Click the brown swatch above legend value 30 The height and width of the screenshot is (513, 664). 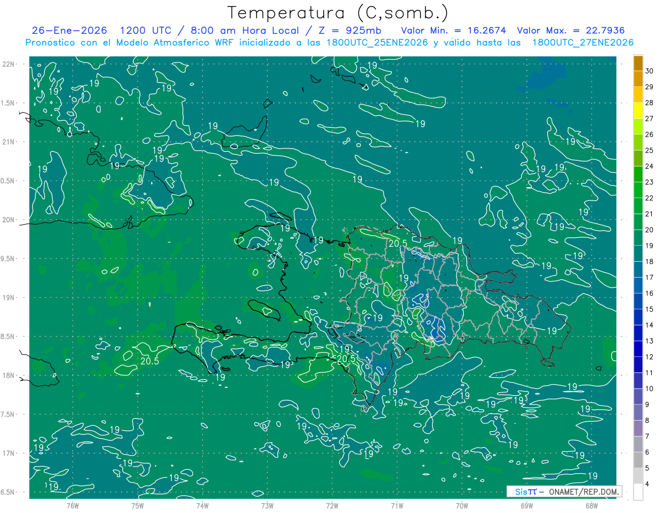click(638, 63)
